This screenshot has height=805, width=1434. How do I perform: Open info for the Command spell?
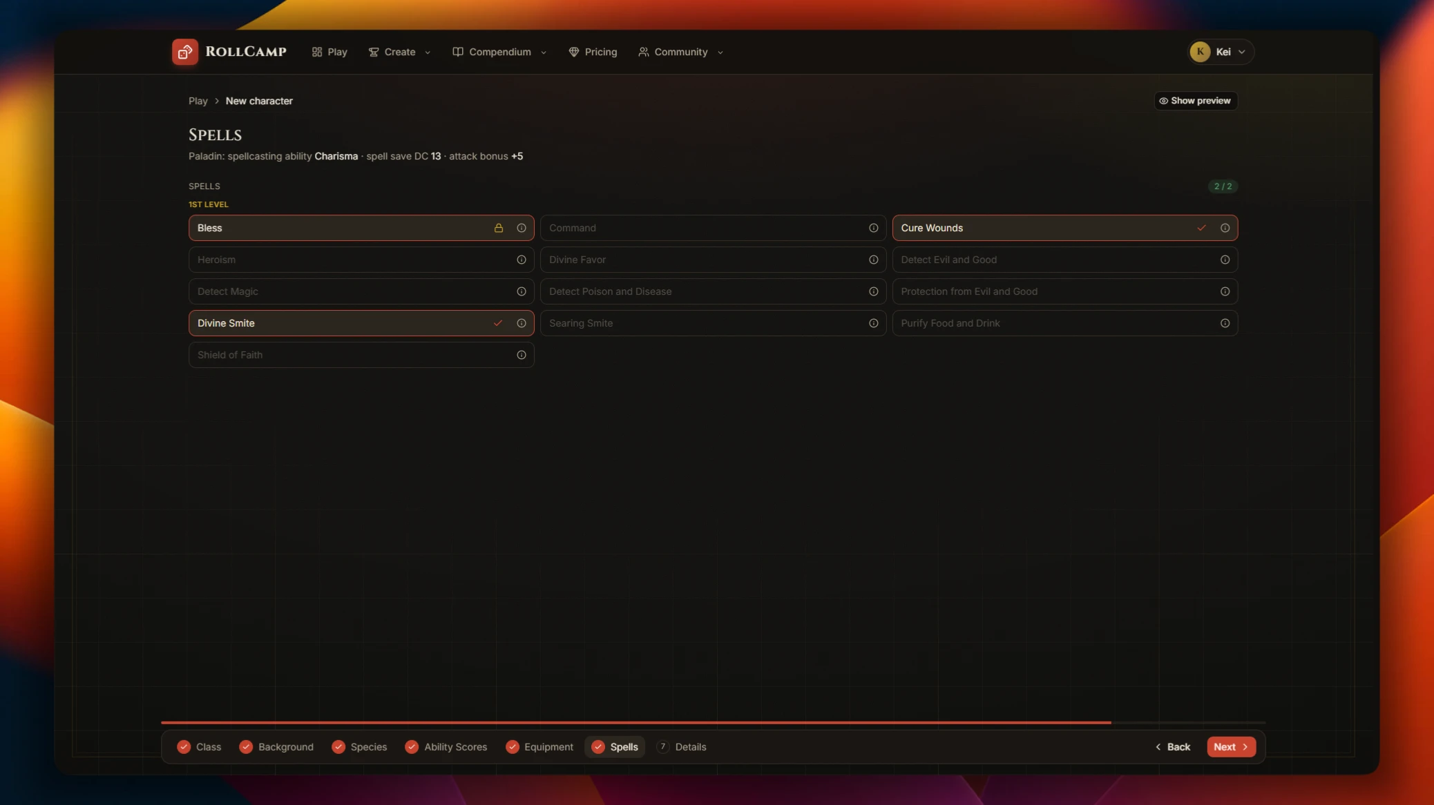(873, 228)
